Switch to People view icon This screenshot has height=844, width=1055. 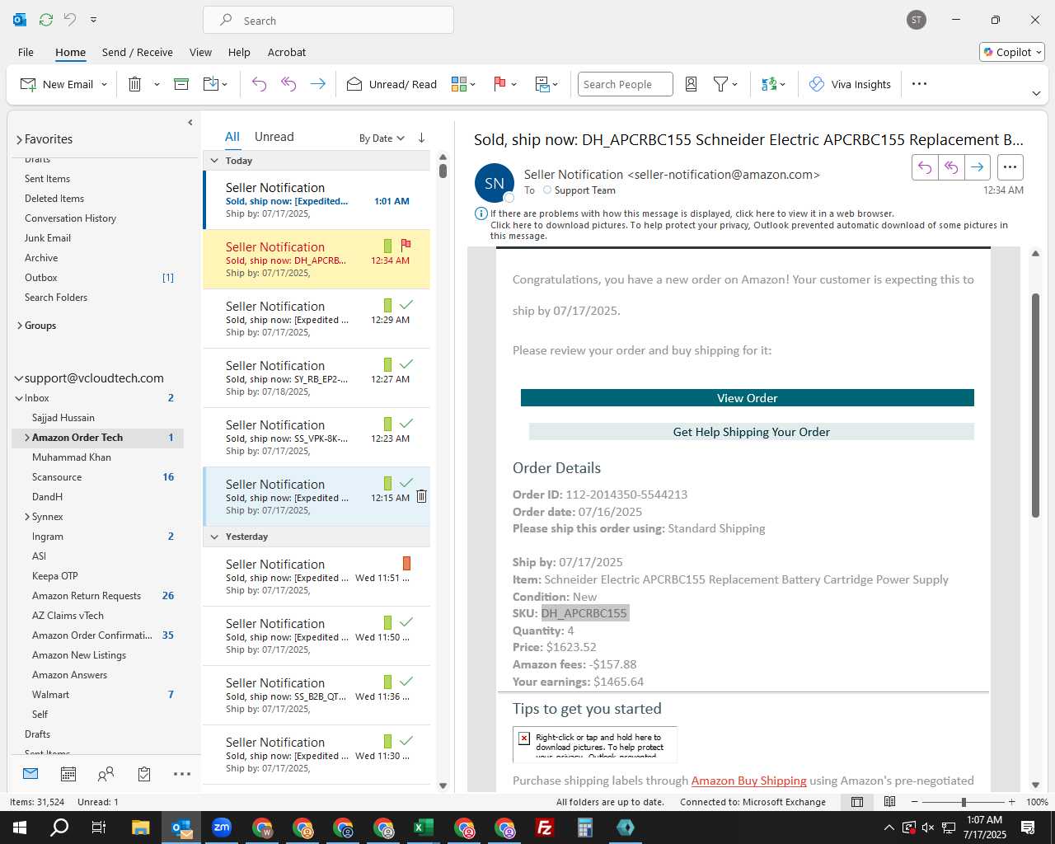coord(105,774)
